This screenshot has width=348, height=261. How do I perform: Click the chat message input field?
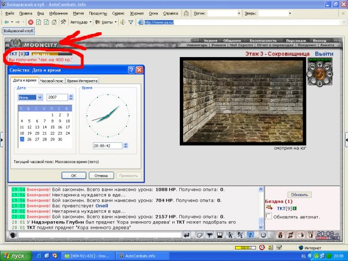[x=100, y=235]
